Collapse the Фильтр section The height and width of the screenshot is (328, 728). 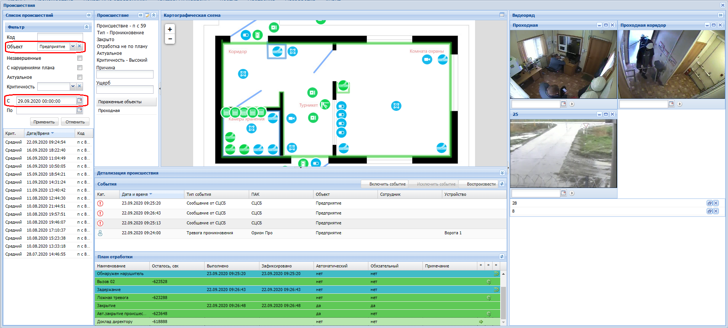coord(86,27)
